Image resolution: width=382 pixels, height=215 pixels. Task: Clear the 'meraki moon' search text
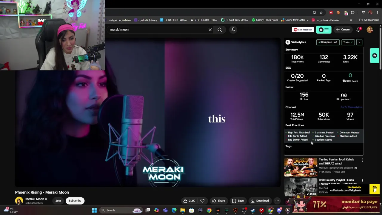[210, 30]
